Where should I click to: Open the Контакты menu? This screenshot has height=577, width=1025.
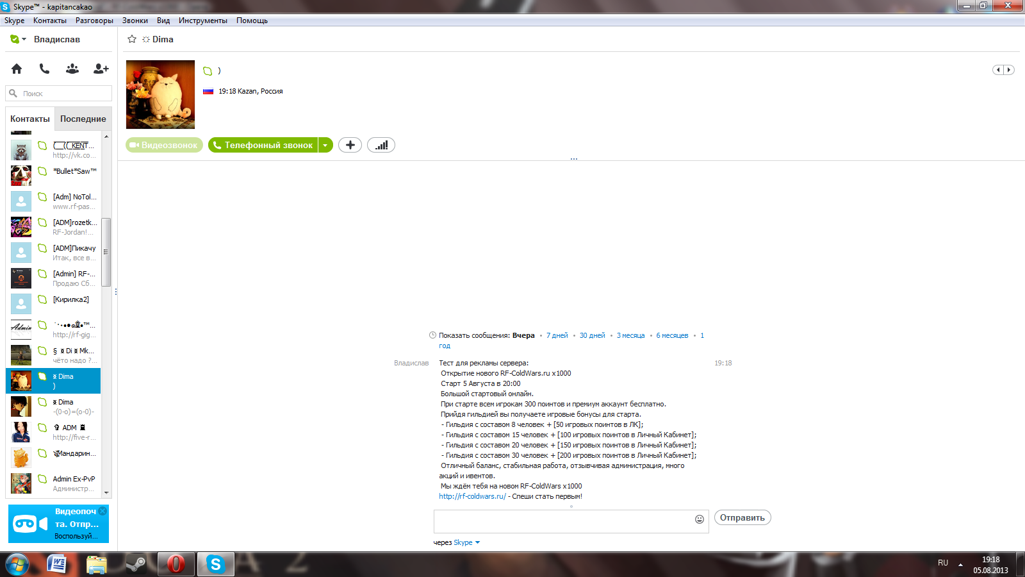[50, 21]
